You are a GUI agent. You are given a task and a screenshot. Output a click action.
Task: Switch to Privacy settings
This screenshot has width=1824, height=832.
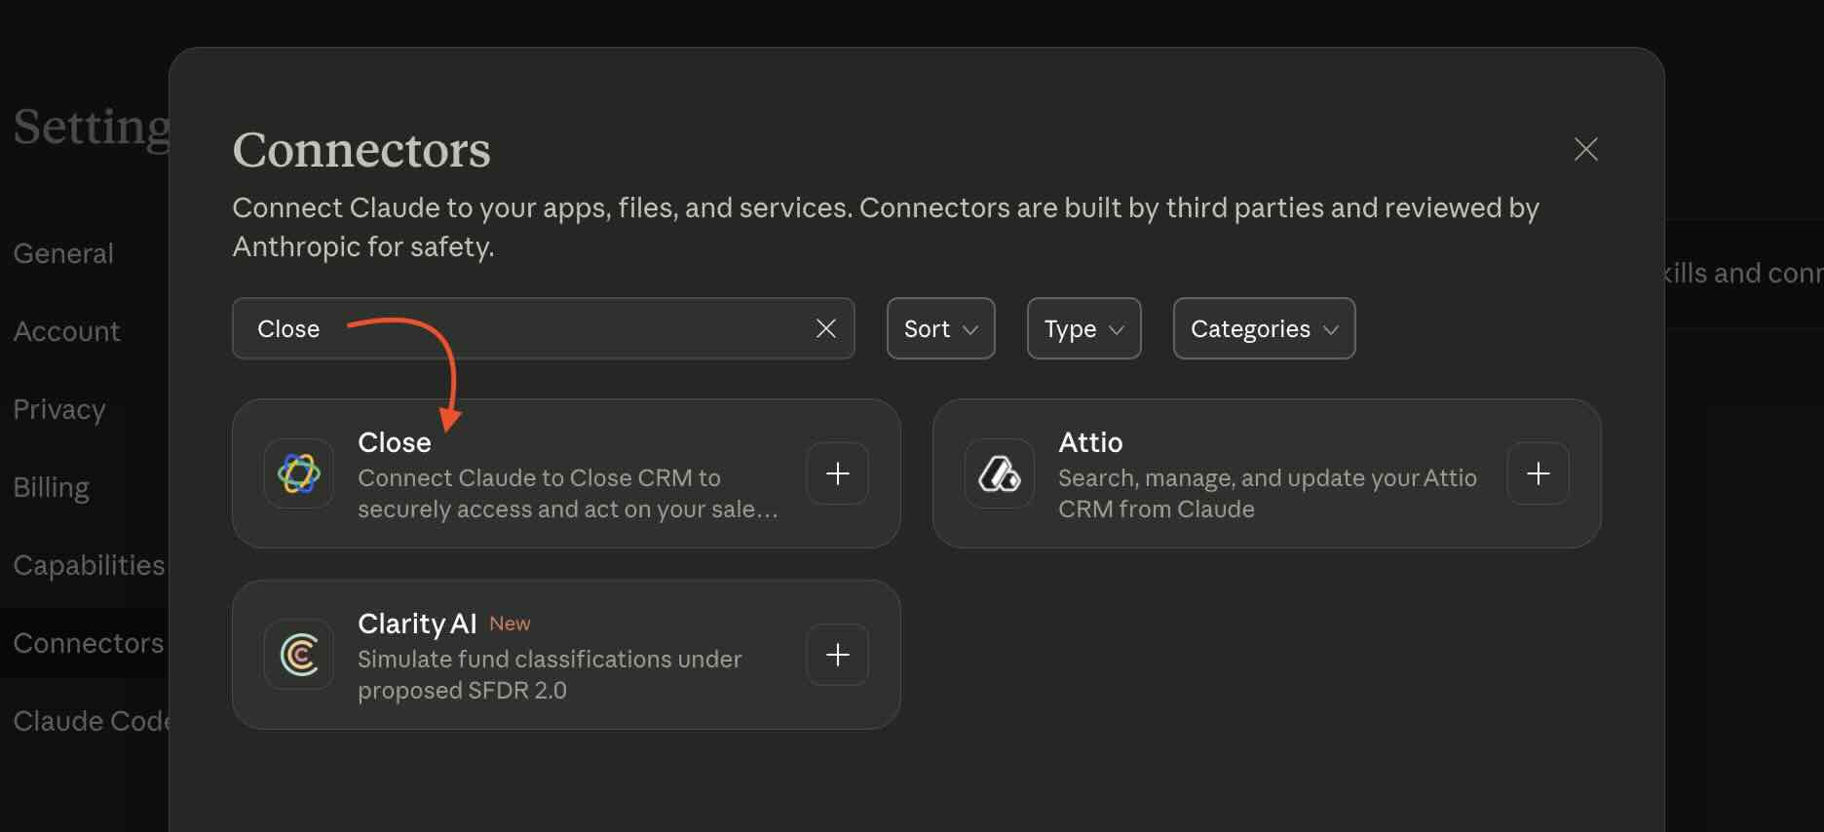click(x=59, y=409)
